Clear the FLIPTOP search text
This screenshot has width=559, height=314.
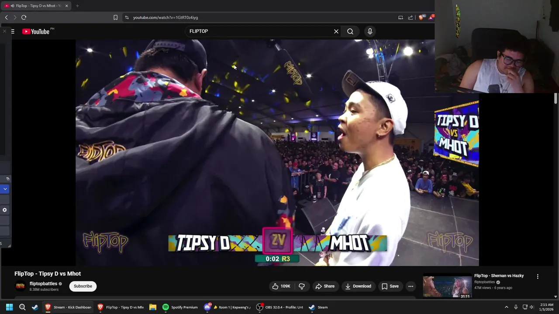[x=336, y=31]
